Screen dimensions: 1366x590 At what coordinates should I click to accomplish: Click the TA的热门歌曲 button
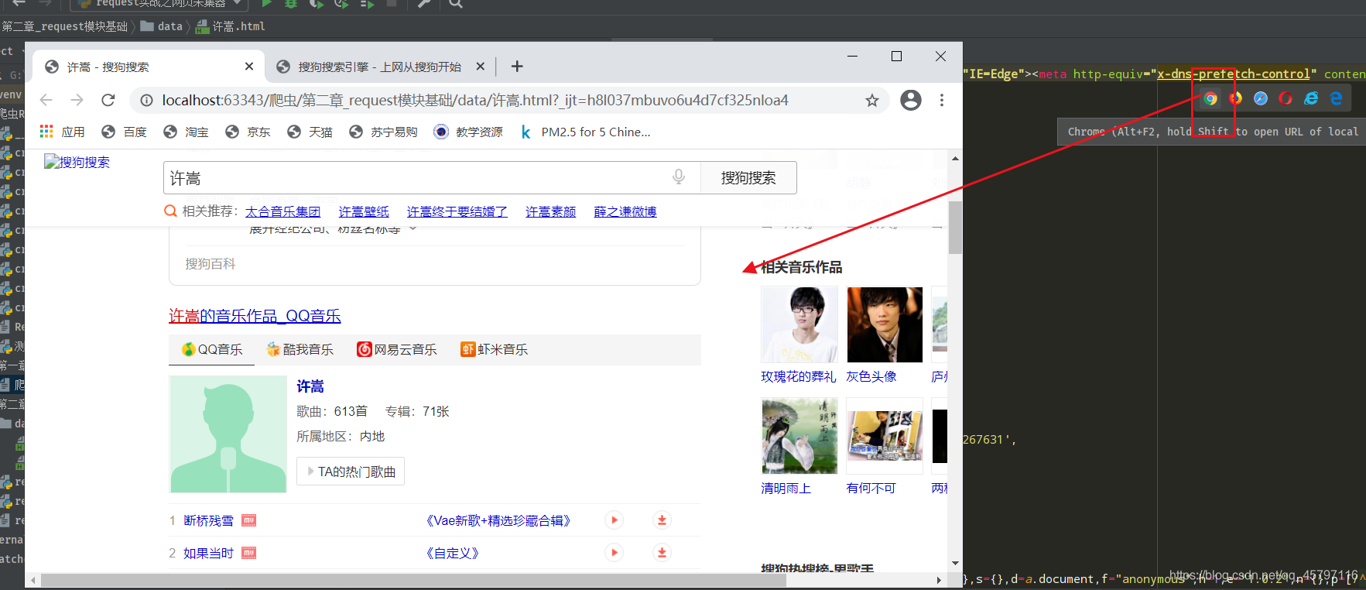(351, 472)
